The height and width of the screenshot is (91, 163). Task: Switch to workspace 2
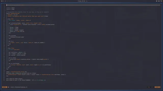(6, 1)
